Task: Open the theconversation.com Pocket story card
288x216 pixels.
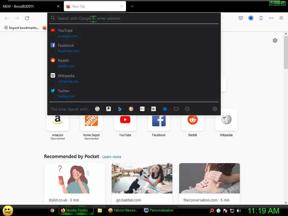Action: pyautogui.click(x=209, y=184)
